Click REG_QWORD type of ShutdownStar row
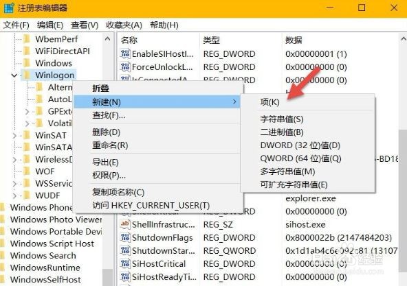407x286 pixels. pyautogui.click(x=230, y=251)
